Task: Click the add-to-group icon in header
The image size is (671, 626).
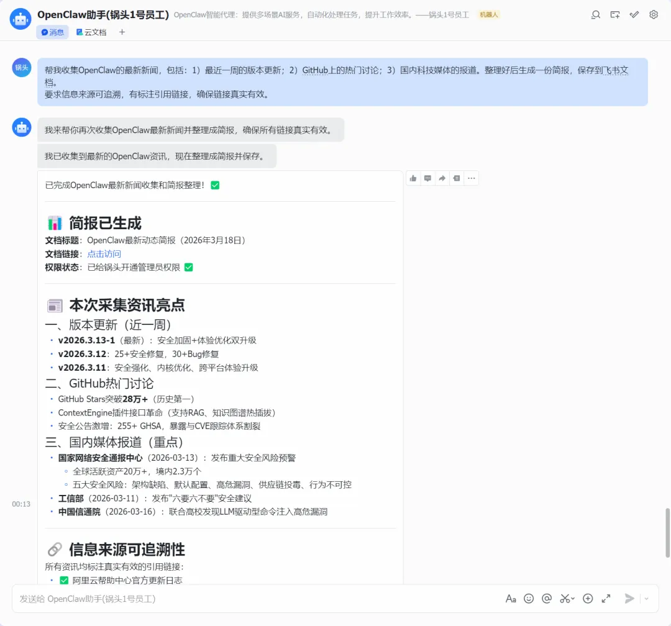Action: [615, 15]
